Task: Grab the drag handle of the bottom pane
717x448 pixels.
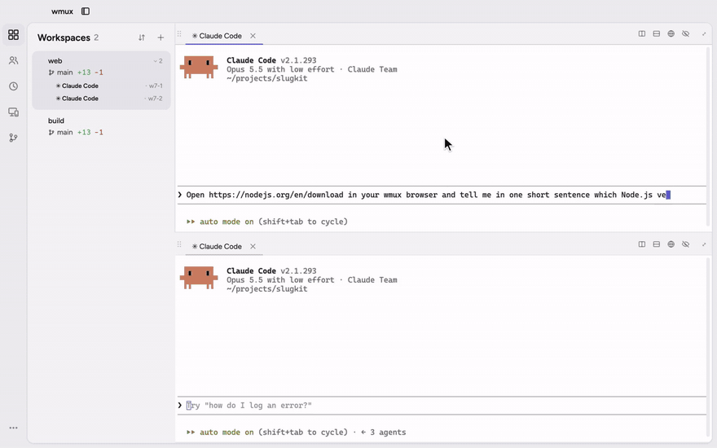Action: [x=179, y=244]
